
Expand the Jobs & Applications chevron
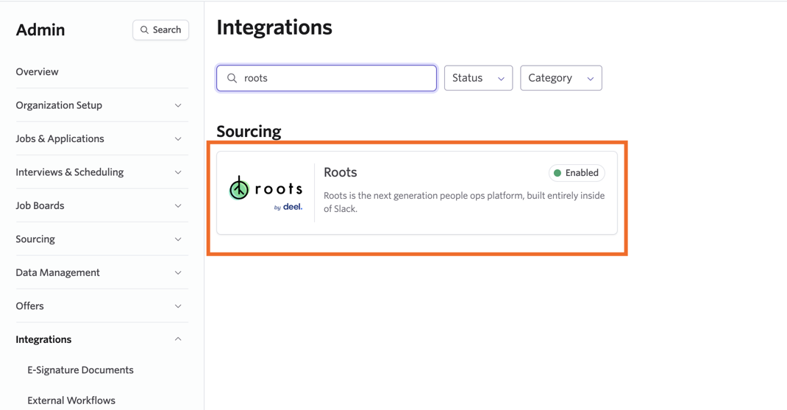coord(178,138)
